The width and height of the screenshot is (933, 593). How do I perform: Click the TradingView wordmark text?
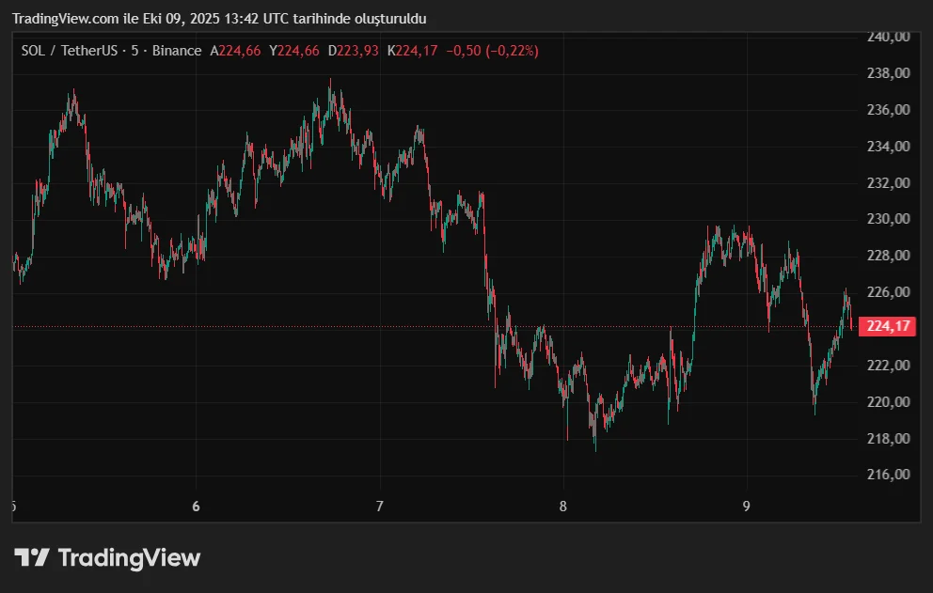pos(129,557)
